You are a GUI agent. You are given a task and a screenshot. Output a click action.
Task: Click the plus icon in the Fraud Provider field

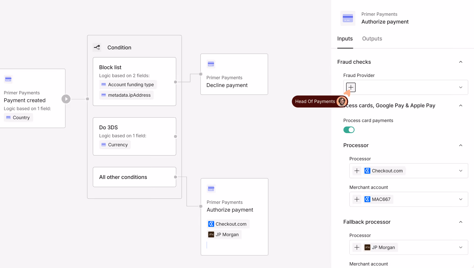click(351, 87)
